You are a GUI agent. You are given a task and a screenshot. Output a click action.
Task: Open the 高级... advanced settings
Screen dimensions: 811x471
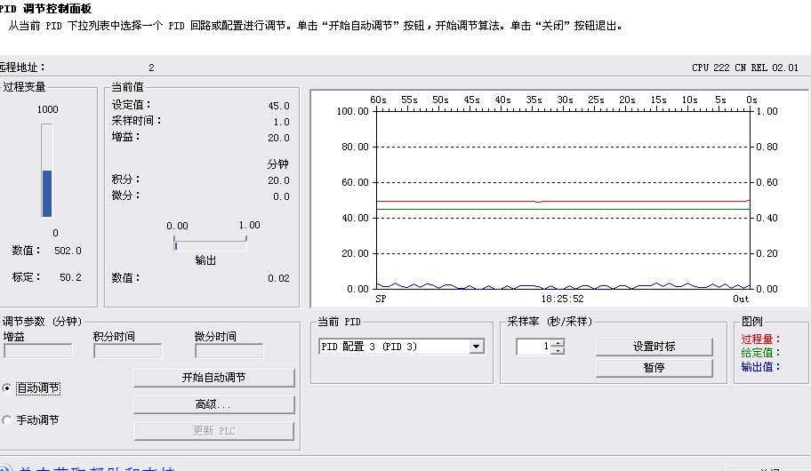pos(213,404)
